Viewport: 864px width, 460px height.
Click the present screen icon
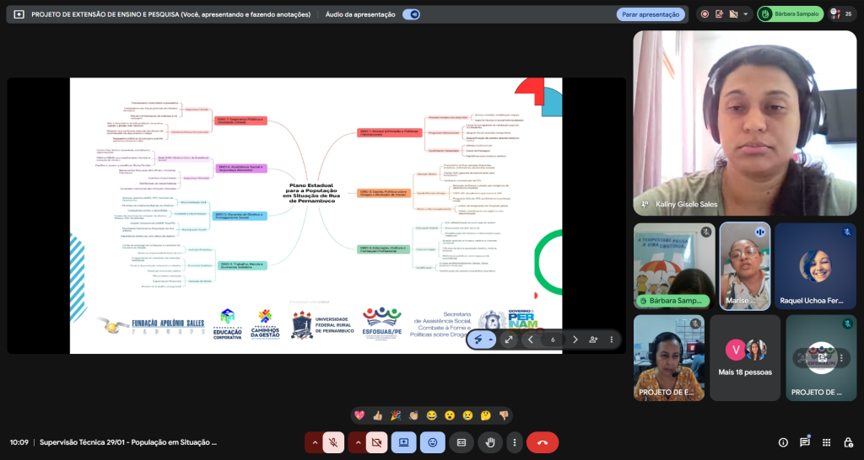coord(404,442)
